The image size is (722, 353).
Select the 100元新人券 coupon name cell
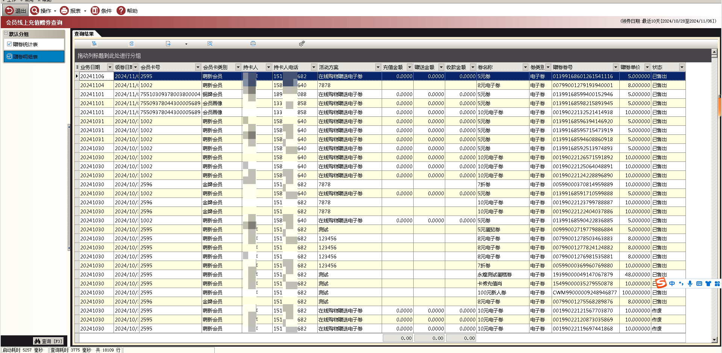(x=503, y=293)
